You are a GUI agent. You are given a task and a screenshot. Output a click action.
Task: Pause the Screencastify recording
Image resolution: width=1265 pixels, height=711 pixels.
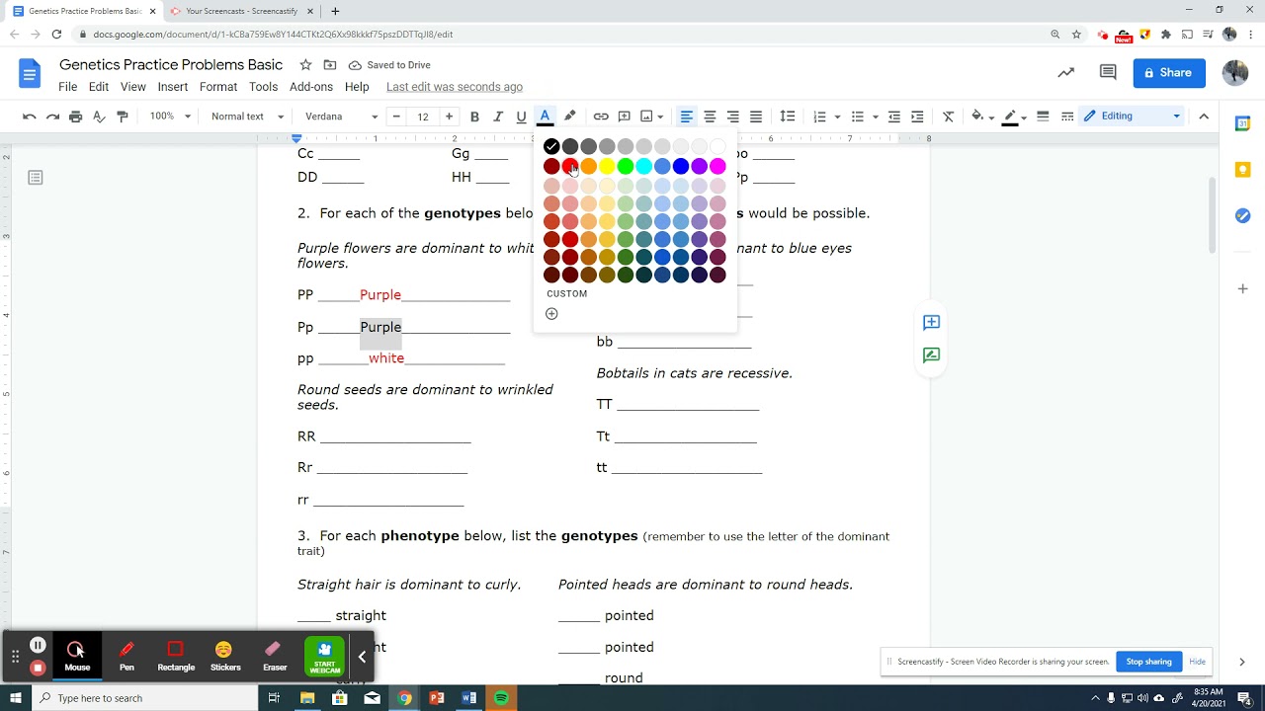point(38,646)
